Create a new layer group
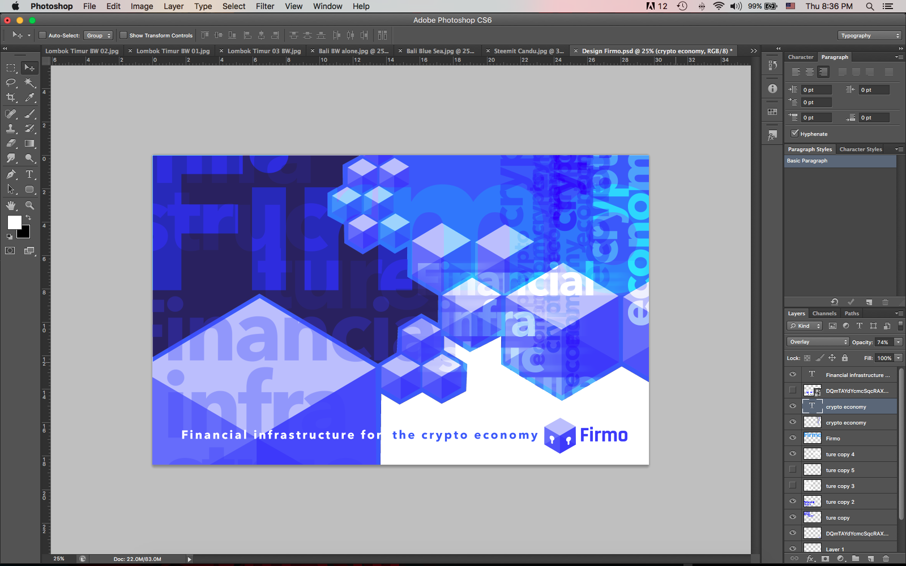The image size is (906, 566). coord(856,559)
